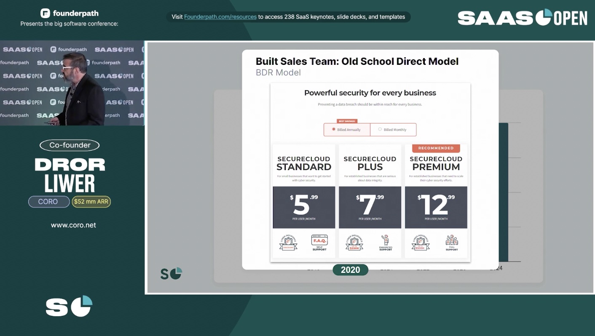Click the "BDR Model" subtitle
Viewport: 595px width, 336px height.
[x=278, y=72]
